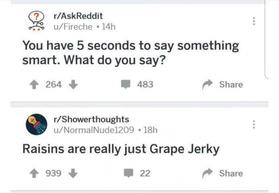Click the Share label on the AskReddit post
The image size is (279, 193).
[x=231, y=85]
